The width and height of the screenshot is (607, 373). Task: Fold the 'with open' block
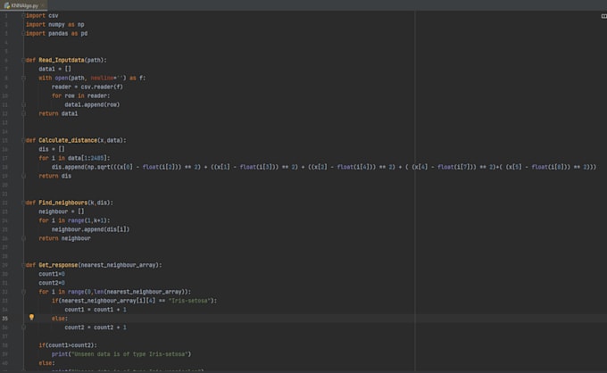point(23,78)
